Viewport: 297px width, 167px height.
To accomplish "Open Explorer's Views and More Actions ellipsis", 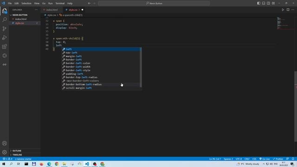I will 36,10.
